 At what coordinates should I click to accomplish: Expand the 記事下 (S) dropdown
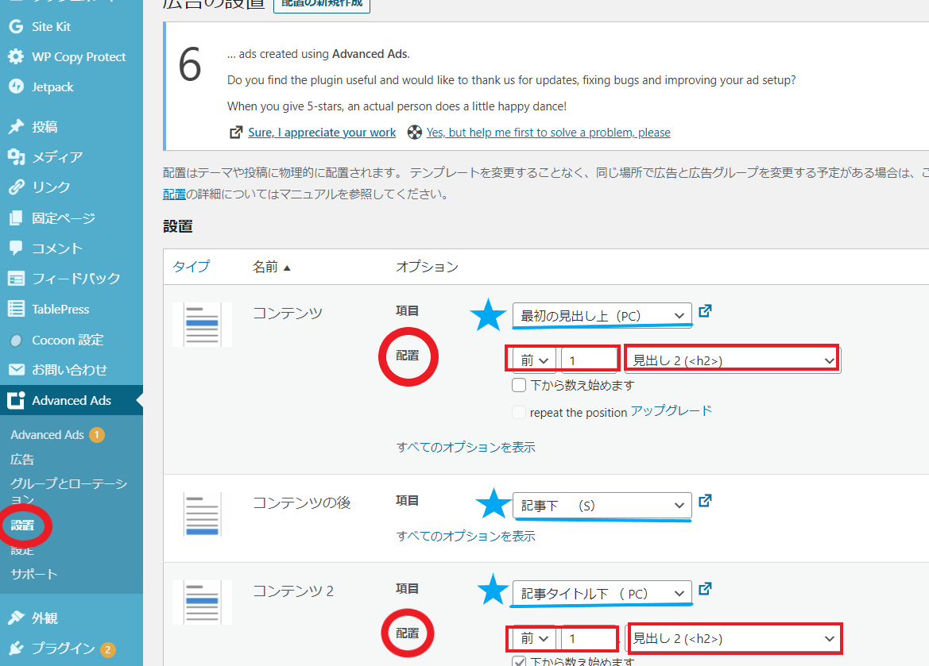click(602, 505)
